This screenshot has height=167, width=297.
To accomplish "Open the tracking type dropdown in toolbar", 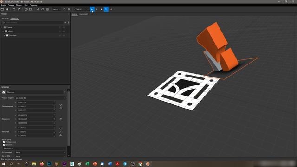I will [x=81, y=9].
